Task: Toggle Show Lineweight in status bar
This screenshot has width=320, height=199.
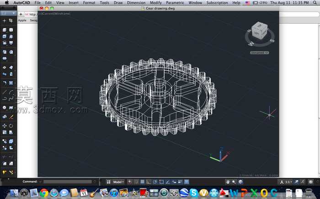Action: coord(180,182)
